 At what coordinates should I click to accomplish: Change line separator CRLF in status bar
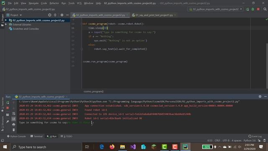217,141
